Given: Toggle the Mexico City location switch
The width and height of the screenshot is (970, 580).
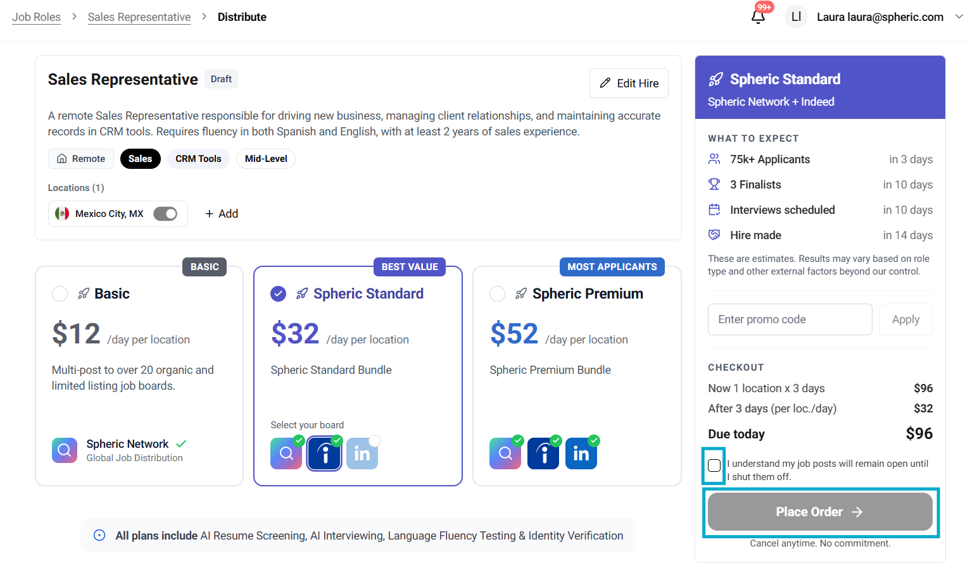Looking at the screenshot, I should click(165, 214).
